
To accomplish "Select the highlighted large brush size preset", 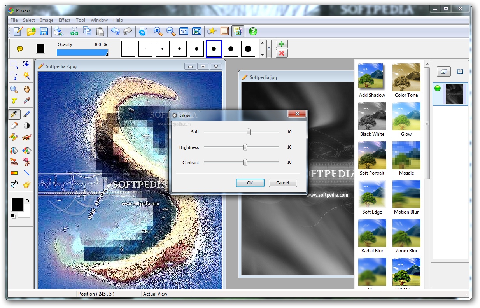I will pyautogui.click(x=214, y=49).
